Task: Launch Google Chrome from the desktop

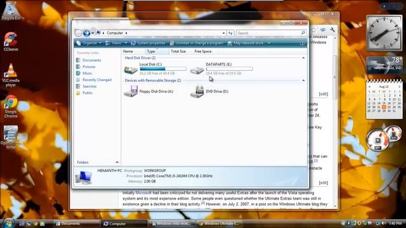Action: [x=11, y=106]
